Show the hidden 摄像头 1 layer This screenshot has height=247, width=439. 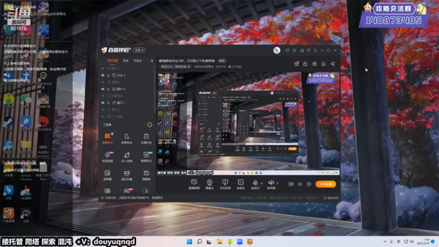pos(103,82)
